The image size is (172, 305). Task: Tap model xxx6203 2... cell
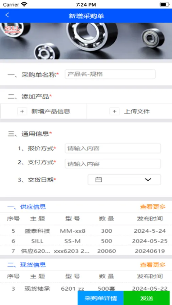(x=72, y=251)
